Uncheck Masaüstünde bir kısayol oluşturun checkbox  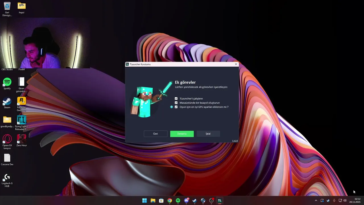[x=176, y=103]
